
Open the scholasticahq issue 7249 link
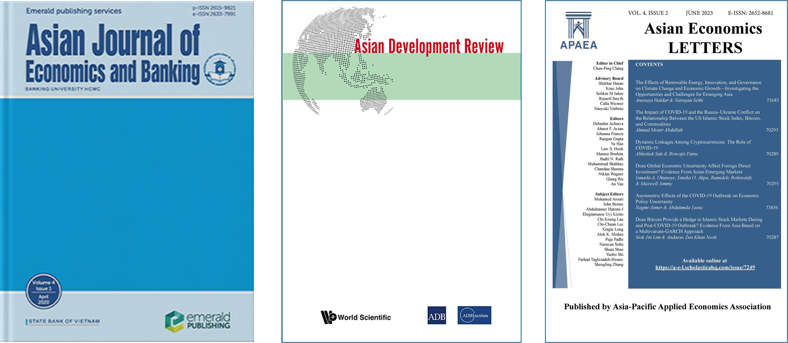(705, 267)
